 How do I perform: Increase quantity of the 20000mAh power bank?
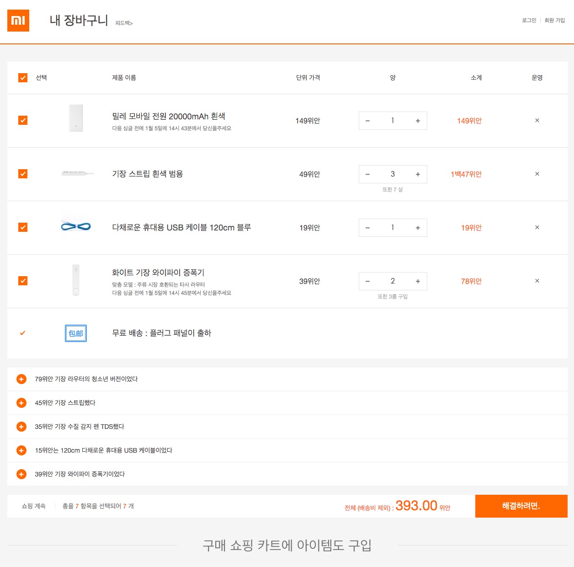pyautogui.click(x=418, y=121)
